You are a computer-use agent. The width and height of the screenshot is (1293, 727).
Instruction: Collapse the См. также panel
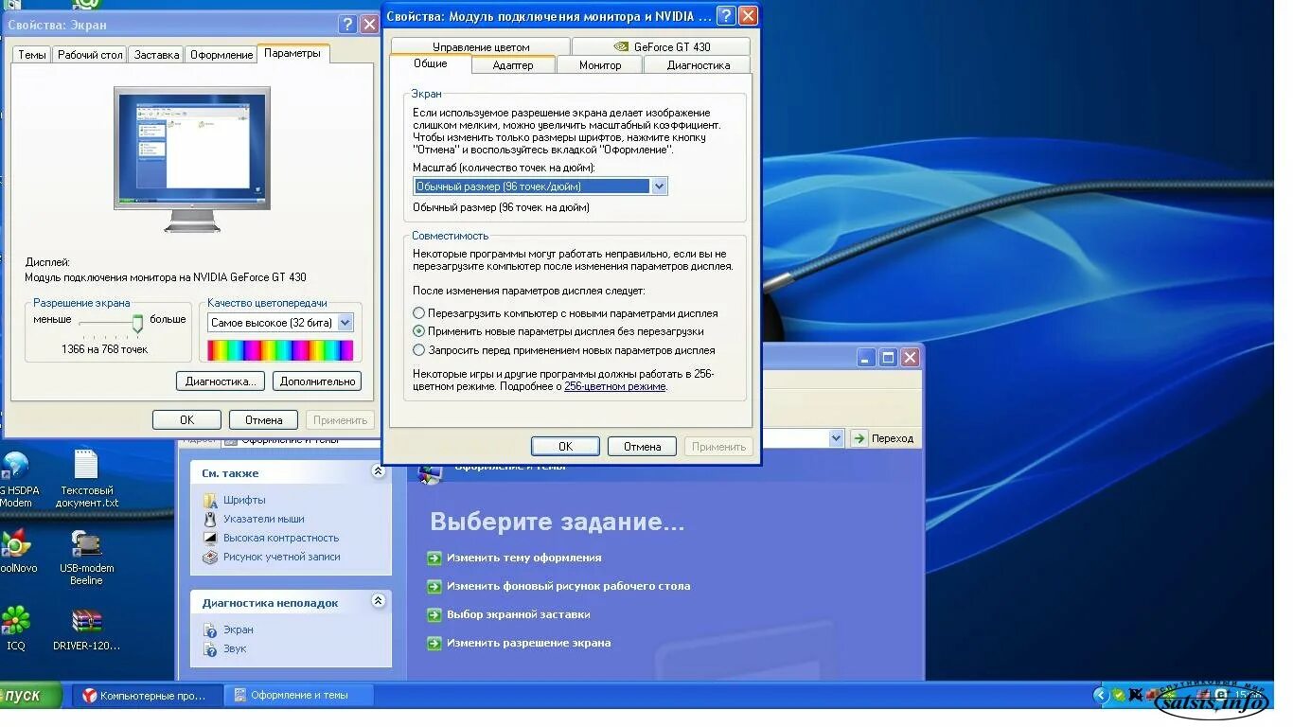pyautogui.click(x=379, y=471)
